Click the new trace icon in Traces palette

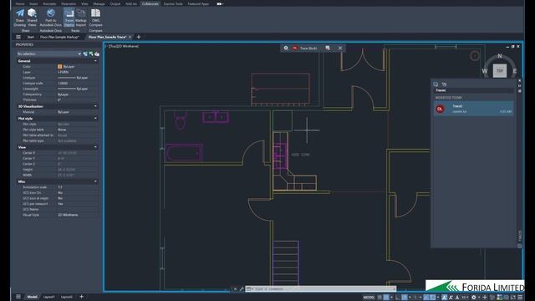436,84
